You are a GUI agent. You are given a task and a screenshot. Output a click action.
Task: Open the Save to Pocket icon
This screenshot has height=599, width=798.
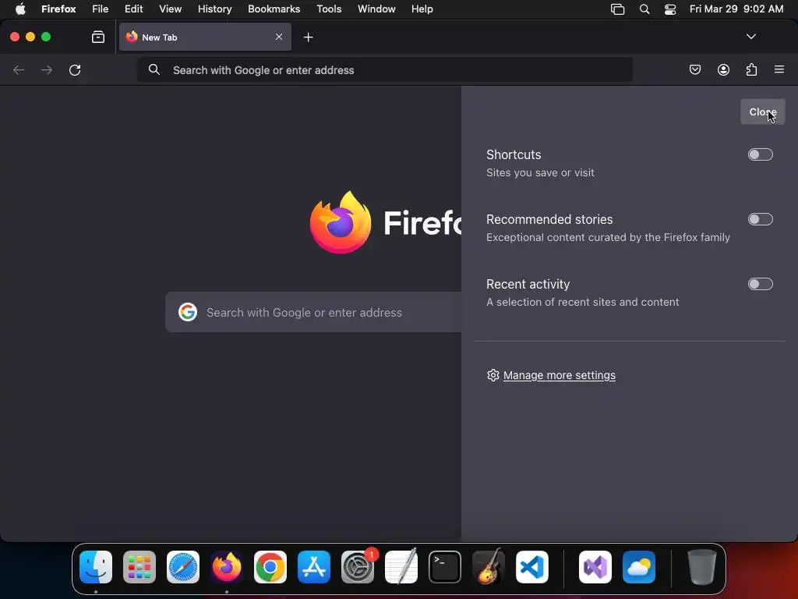pyautogui.click(x=694, y=69)
